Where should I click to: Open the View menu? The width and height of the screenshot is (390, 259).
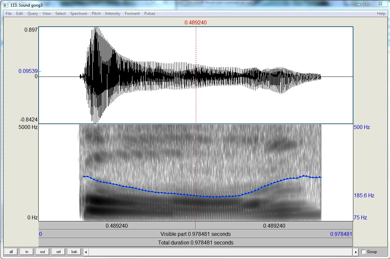47,14
